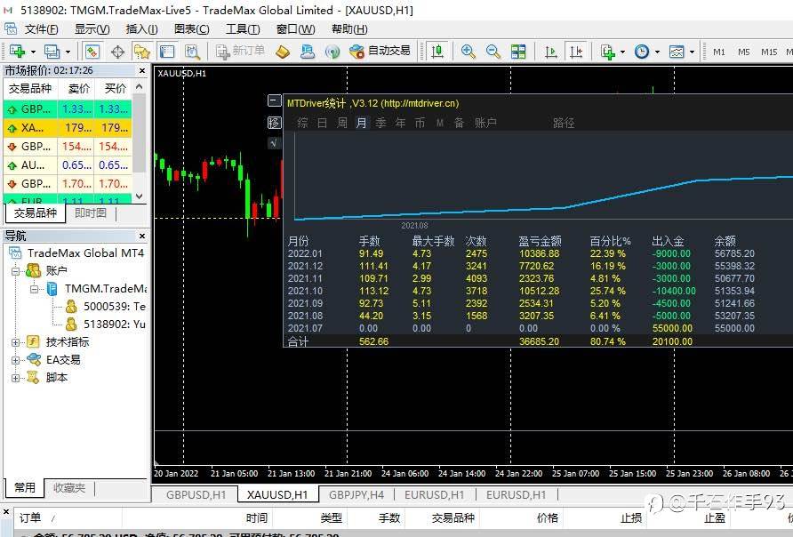Open the templates icon
The width and height of the screenshot is (793, 537).
tap(677, 51)
